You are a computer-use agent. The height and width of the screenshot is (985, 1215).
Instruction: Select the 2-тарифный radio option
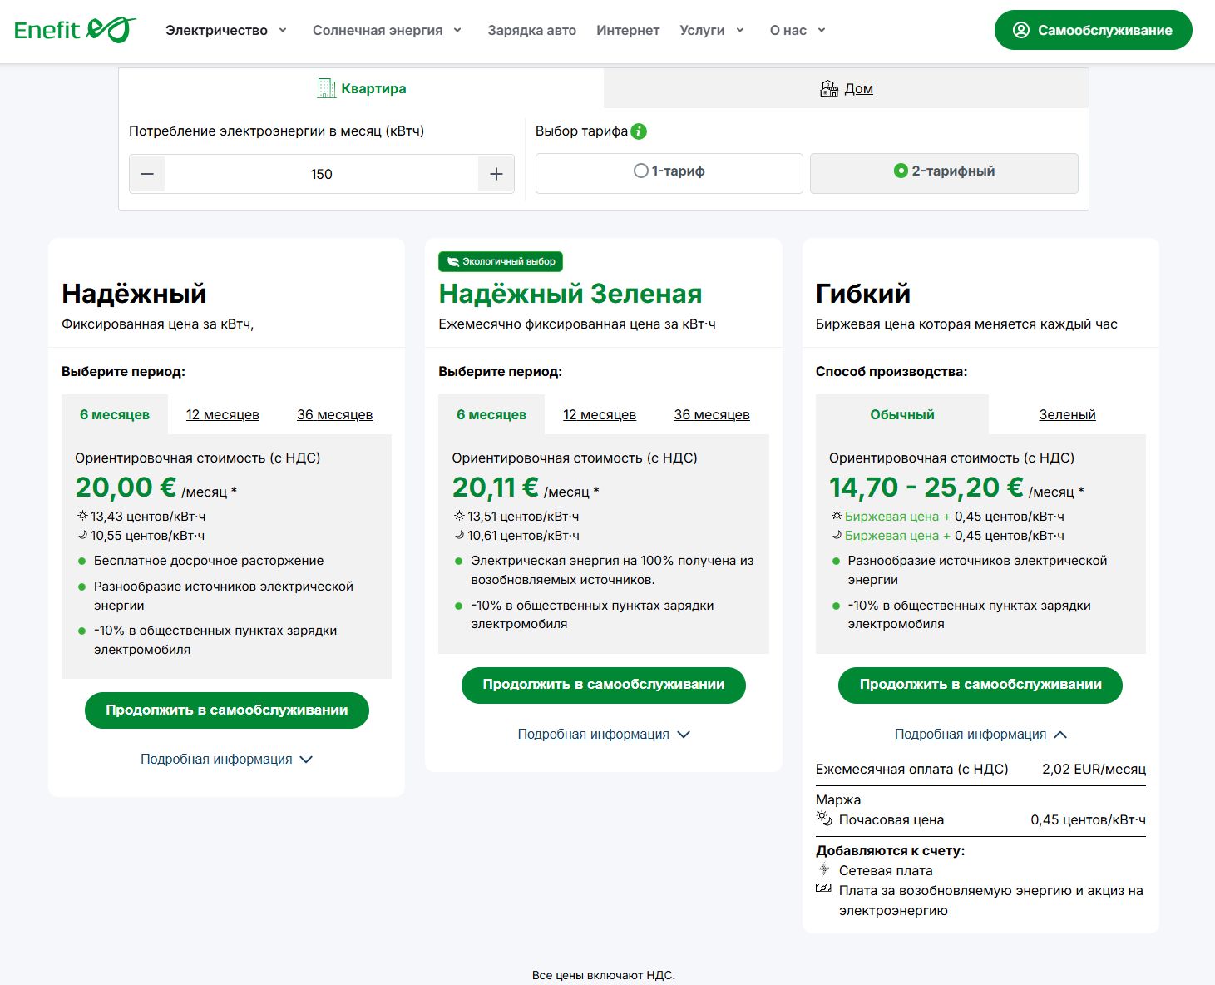click(x=901, y=171)
